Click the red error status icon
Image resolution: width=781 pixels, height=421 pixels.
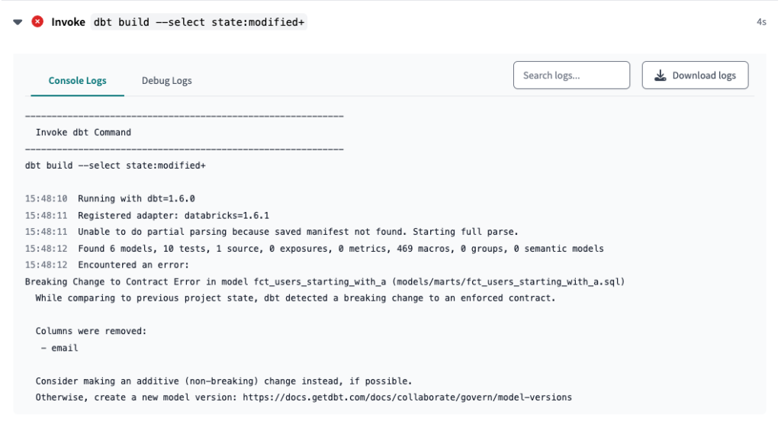(x=37, y=21)
